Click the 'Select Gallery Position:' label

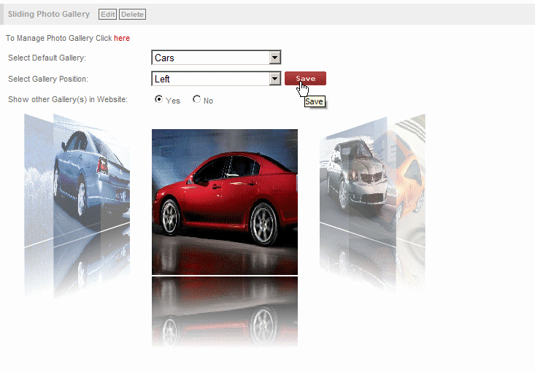(x=48, y=79)
